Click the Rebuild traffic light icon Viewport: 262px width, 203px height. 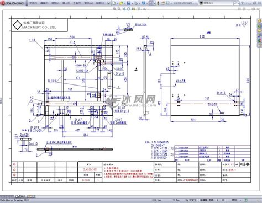pyautogui.click(x=158, y=3)
